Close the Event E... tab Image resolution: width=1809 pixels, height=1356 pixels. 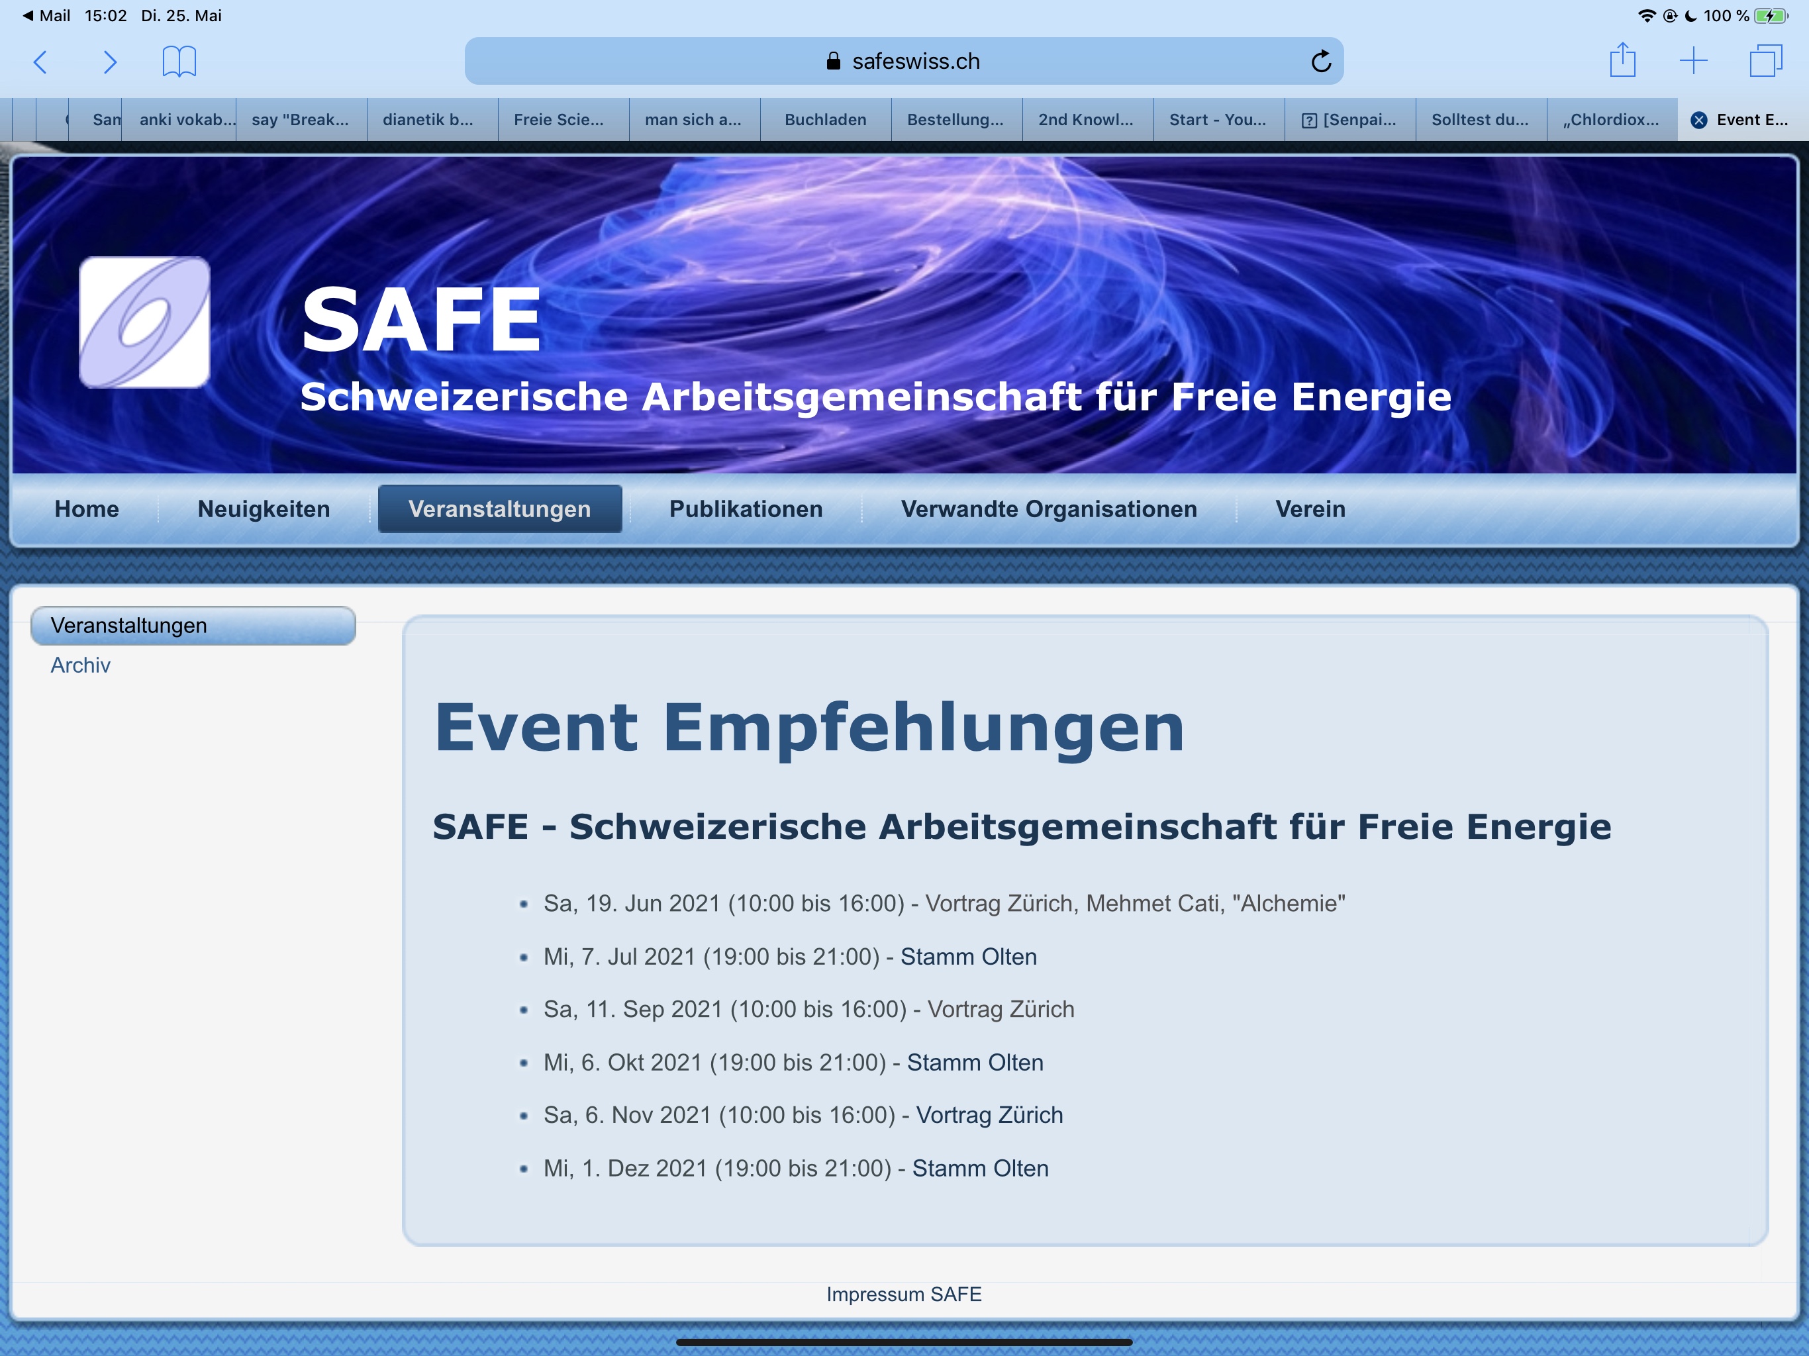click(x=1698, y=121)
